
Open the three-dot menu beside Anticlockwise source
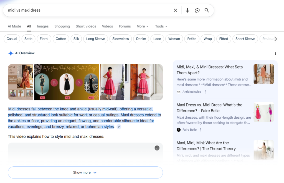click(x=205, y=91)
